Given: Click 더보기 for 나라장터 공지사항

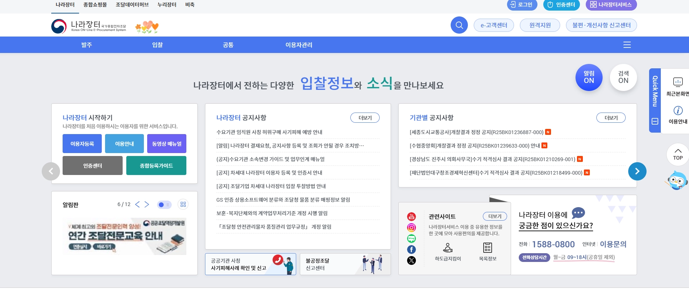Looking at the screenshot, I should (365, 118).
